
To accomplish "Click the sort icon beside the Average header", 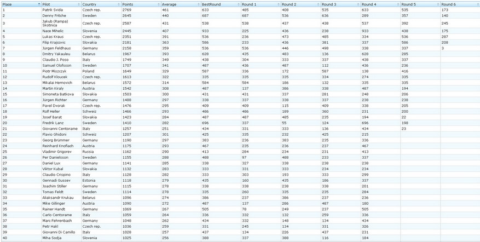I will [x=199, y=4].
